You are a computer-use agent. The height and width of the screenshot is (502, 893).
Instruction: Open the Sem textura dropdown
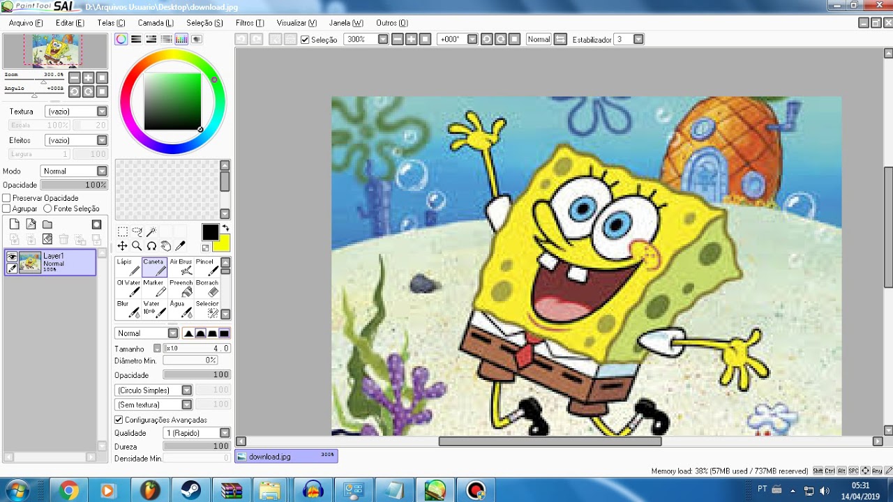(x=153, y=404)
